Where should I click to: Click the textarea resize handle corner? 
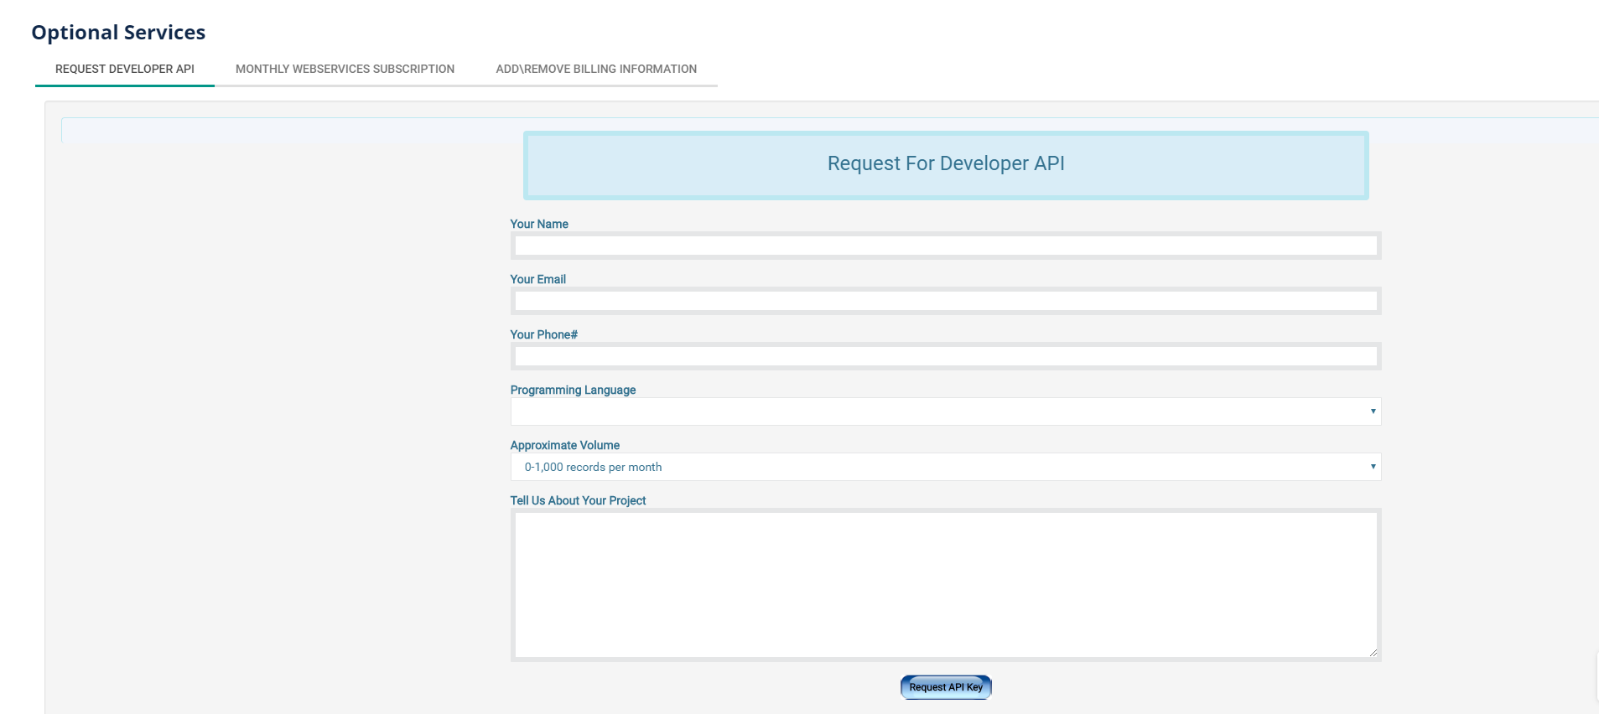click(1373, 652)
